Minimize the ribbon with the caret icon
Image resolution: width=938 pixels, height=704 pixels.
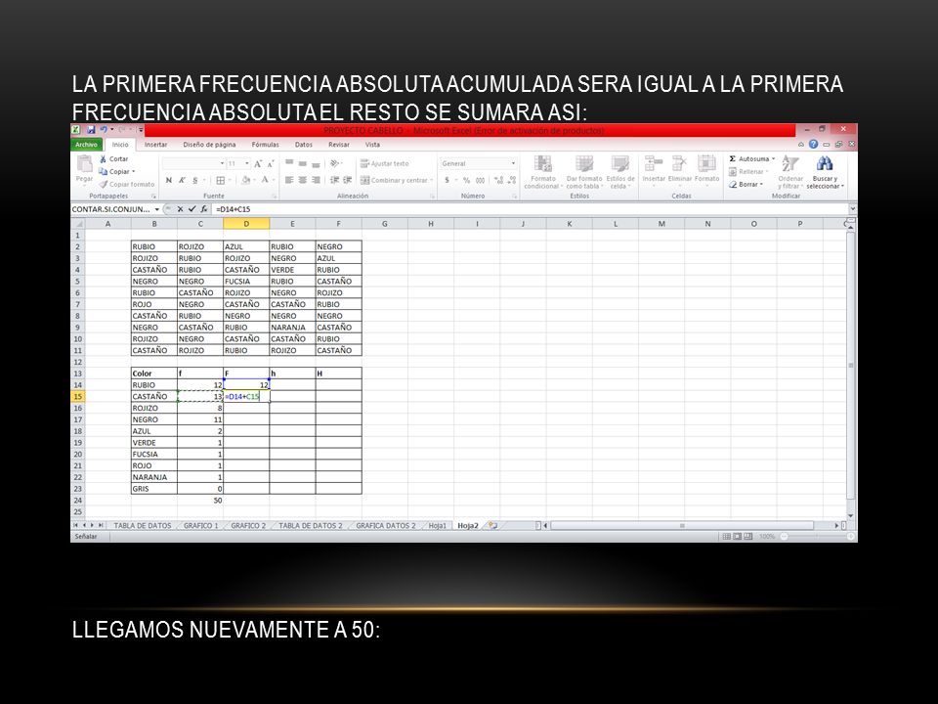point(801,145)
